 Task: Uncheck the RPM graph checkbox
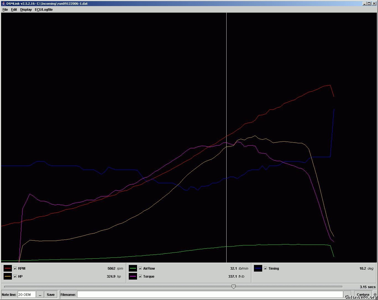click(15, 269)
